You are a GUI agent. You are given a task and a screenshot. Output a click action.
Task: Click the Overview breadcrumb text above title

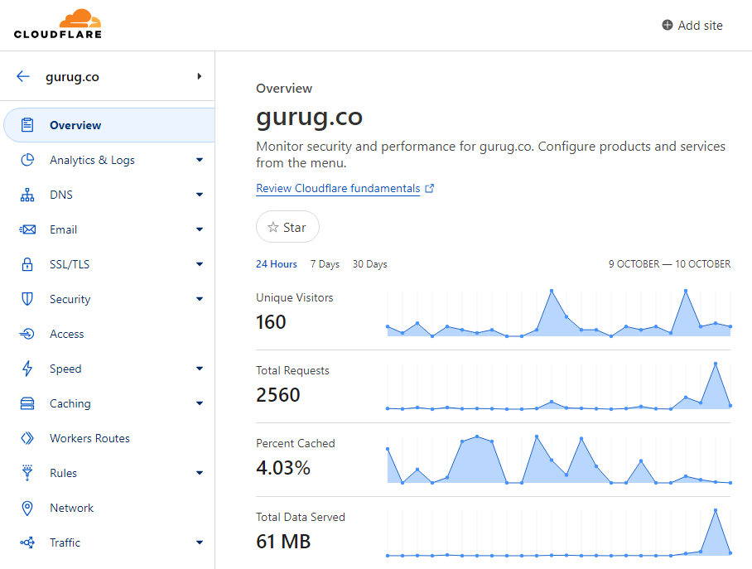click(x=284, y=89)
